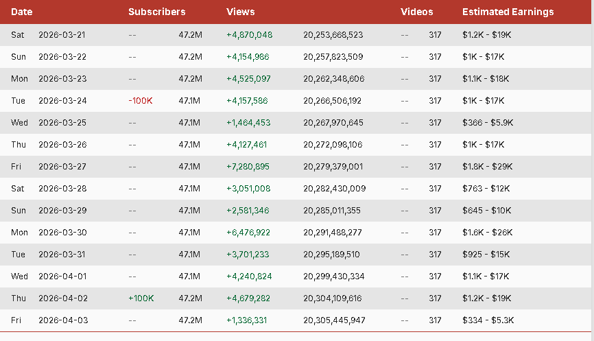Click the Views column header

(241, 12)
